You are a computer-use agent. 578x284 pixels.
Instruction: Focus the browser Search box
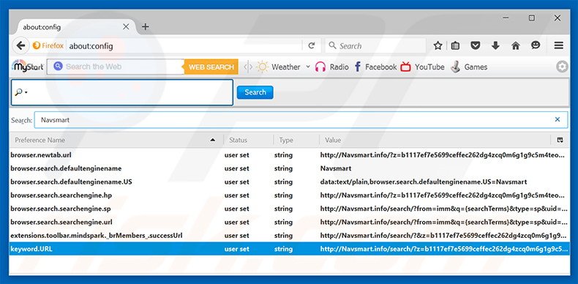[375, 45]
